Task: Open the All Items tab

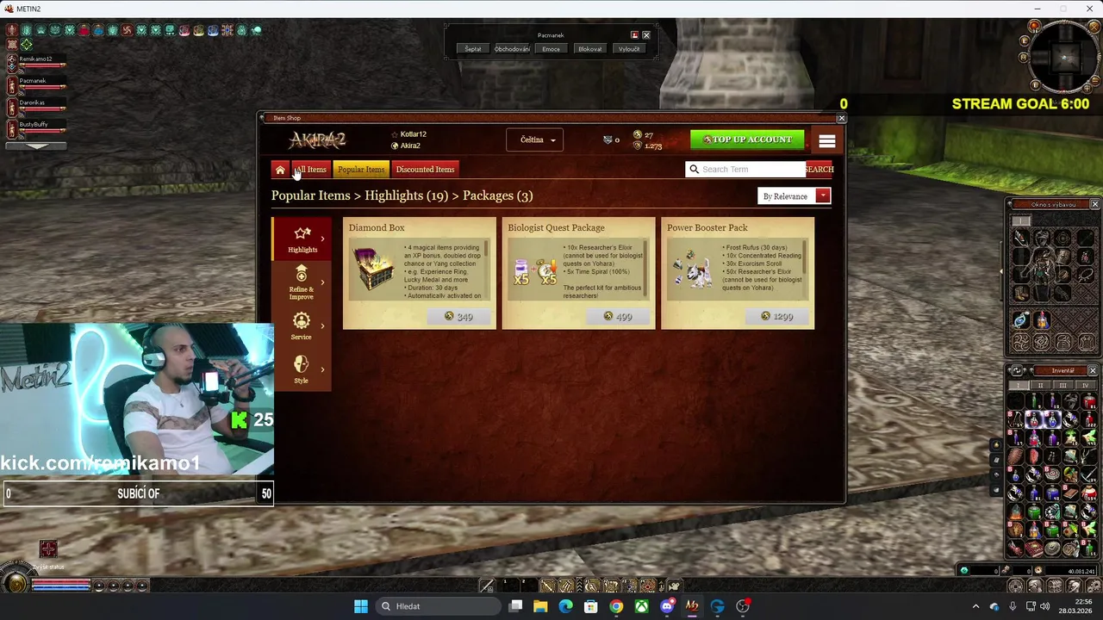Action: click(310, 170)
